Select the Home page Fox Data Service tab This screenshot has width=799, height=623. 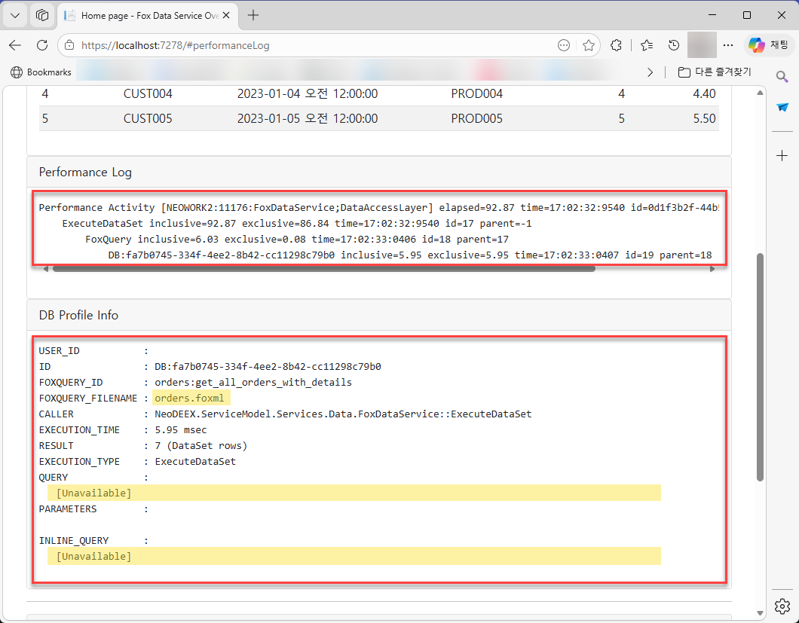(148, 16)
